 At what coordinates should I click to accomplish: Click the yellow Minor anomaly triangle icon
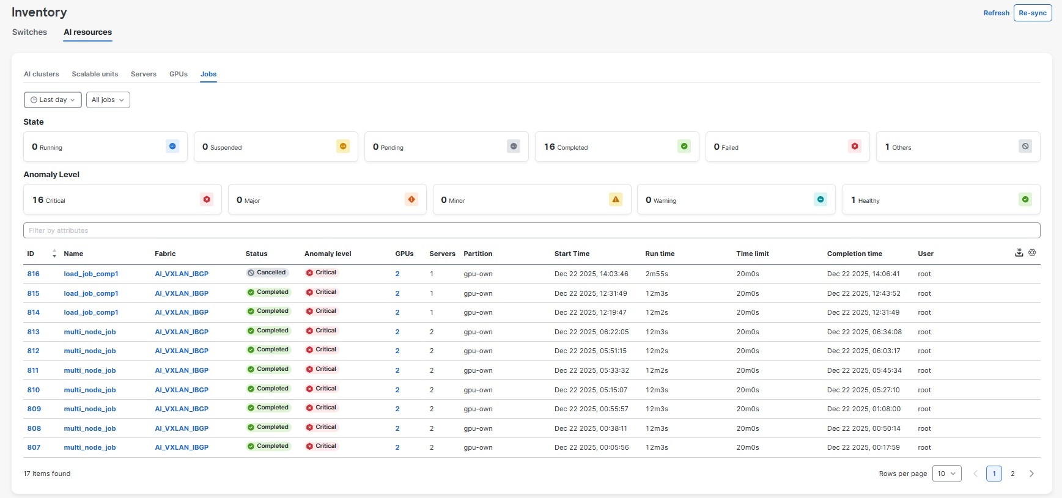616,200
